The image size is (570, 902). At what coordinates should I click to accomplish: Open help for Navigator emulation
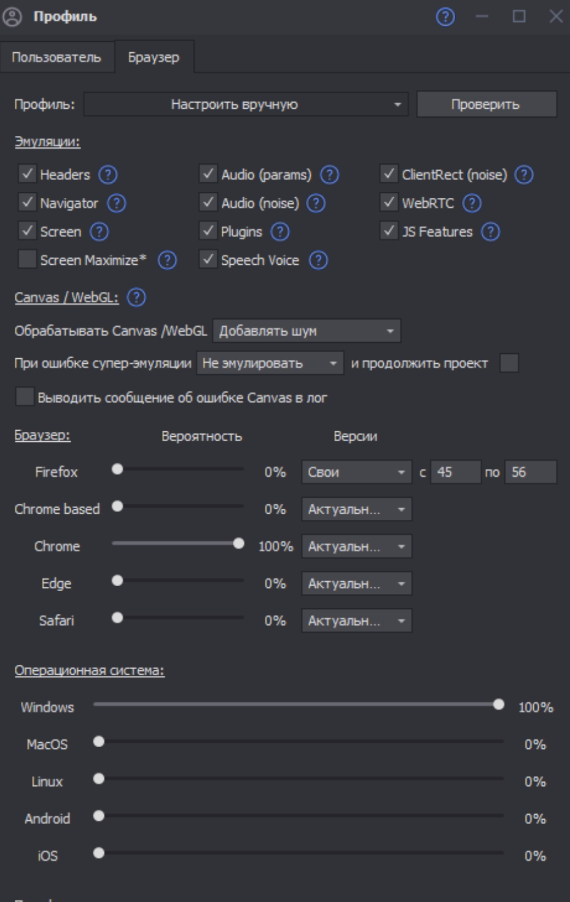point(117,203)
